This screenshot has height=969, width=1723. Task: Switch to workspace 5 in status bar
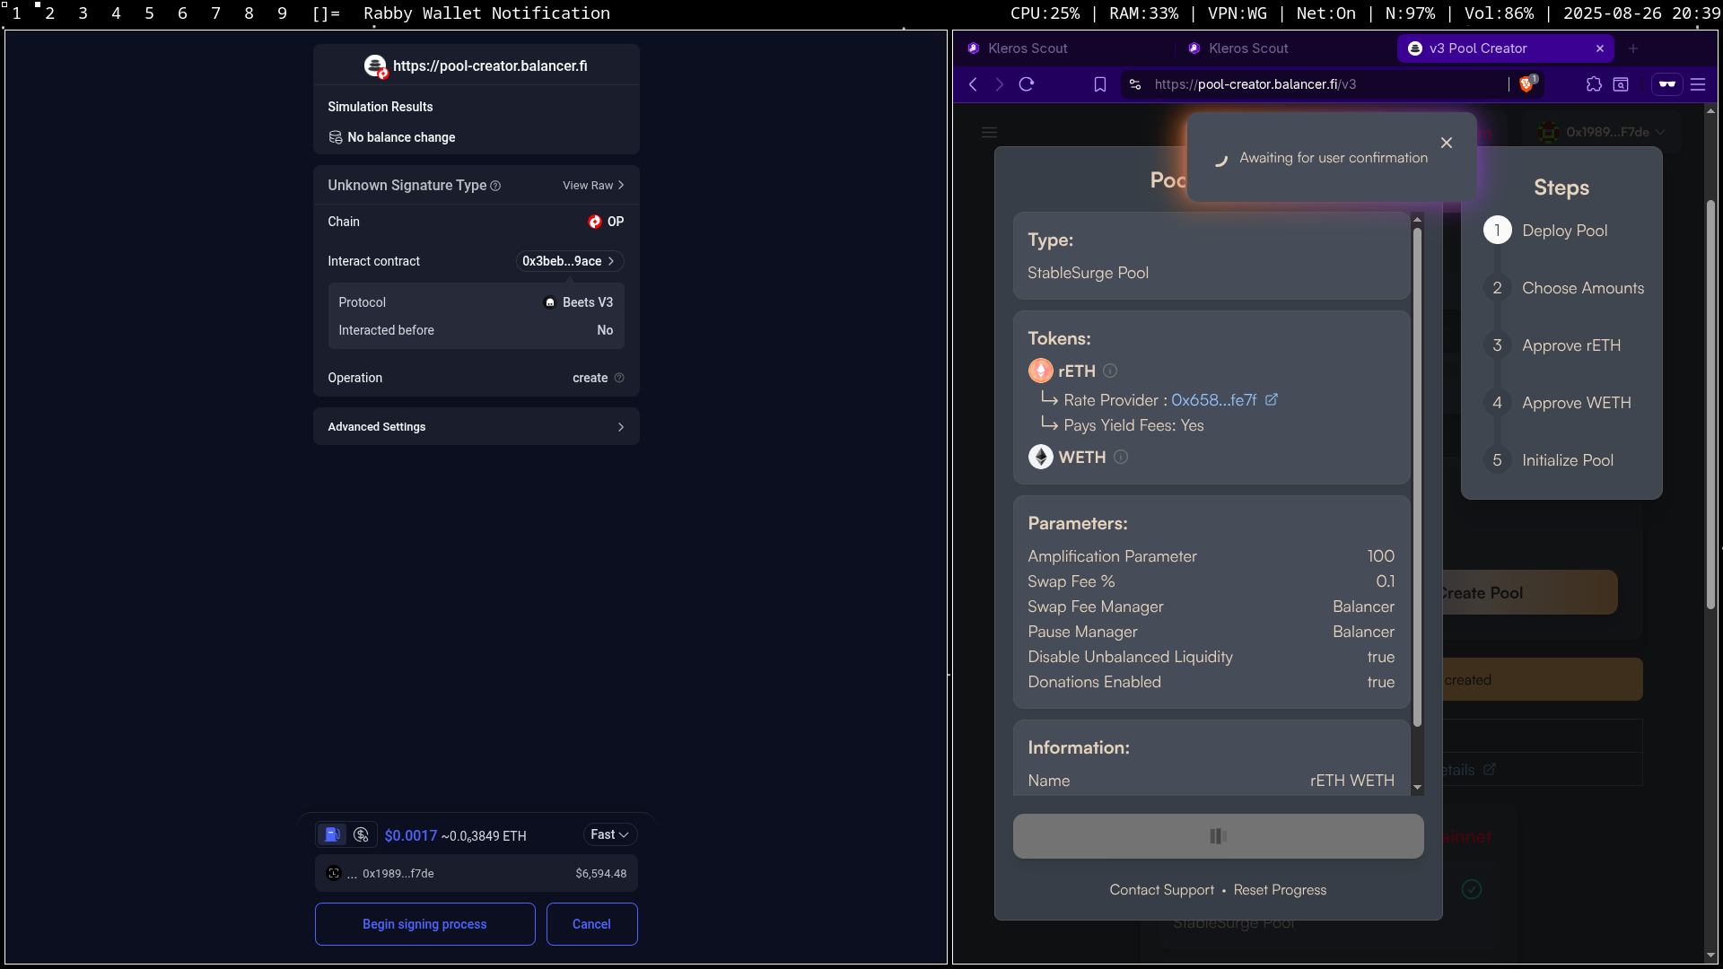pyautogui.click(x=149, y=13)
